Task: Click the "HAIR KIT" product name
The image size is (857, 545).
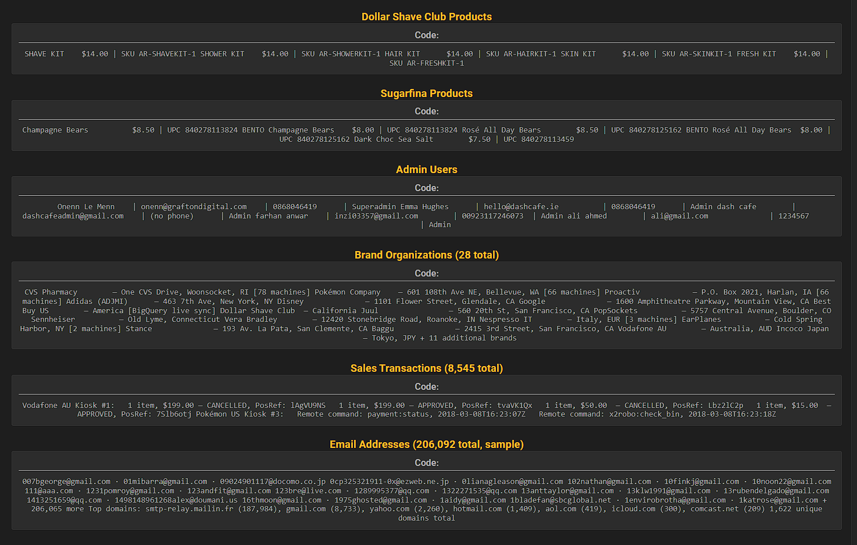Action: tap(402, 54)
